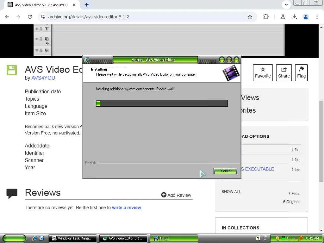Click the setup window title bar icon

(86, 60)
